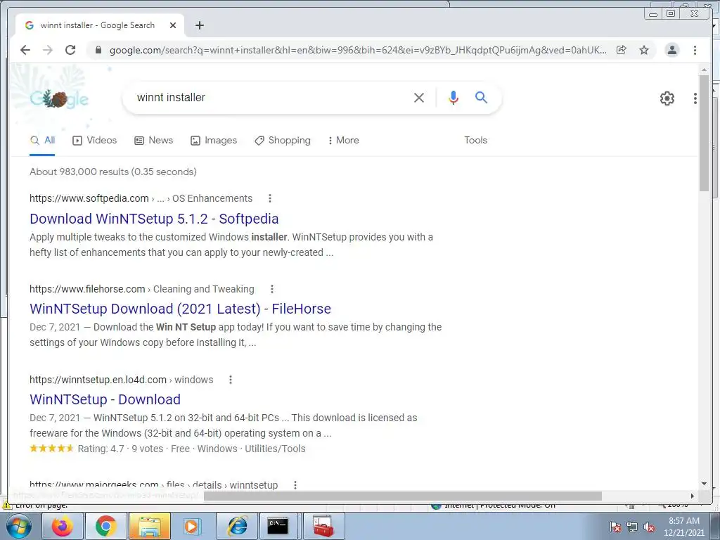Open a new browser tab
The width and height of the screenshot is (720, 540).
(x=199, y=25)
